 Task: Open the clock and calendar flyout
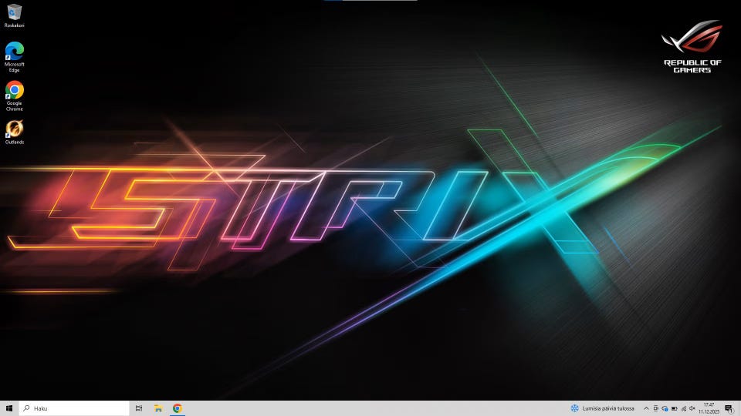(x=708, y=408)
